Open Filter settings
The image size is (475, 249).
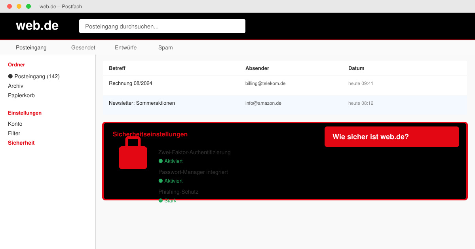[x=14, y=133]
